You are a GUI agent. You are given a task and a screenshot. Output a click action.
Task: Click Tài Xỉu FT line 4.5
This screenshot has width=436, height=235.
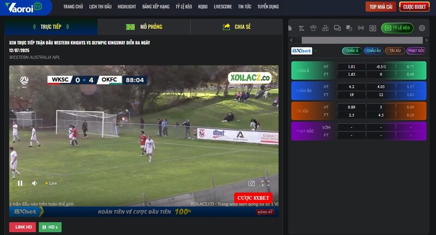tap(381, 115)
